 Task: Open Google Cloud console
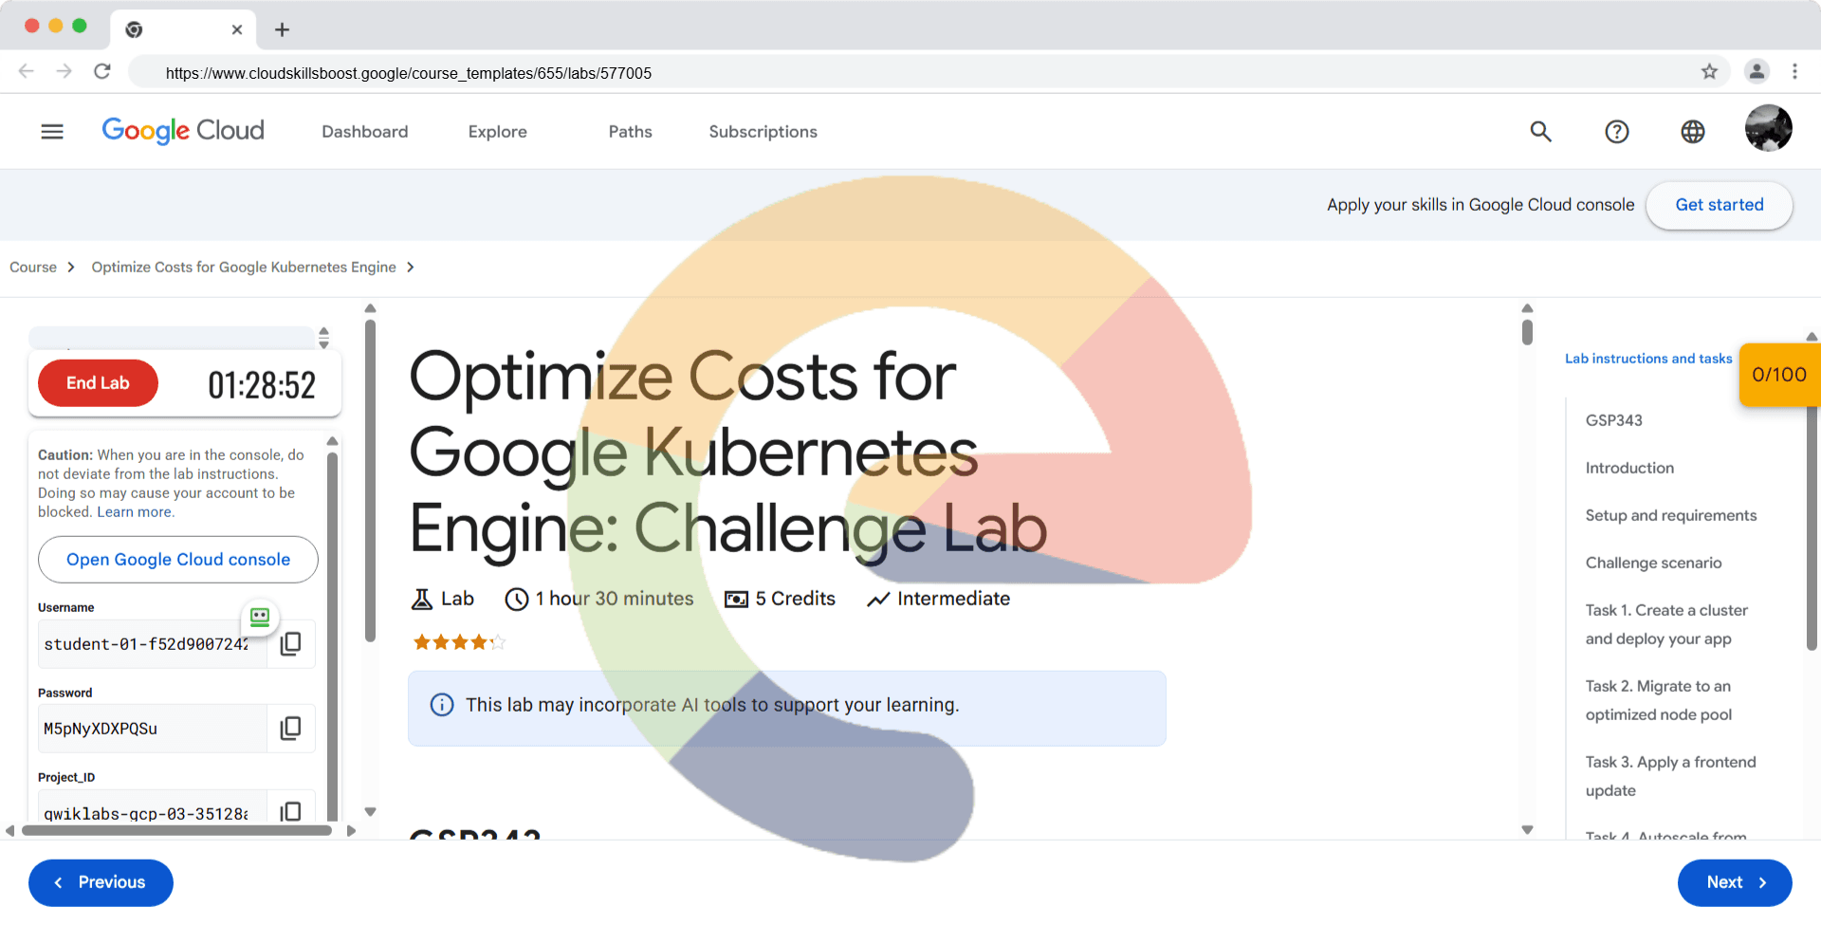[178, 560]
